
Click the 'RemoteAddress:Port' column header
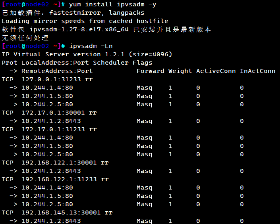(57, 71)
